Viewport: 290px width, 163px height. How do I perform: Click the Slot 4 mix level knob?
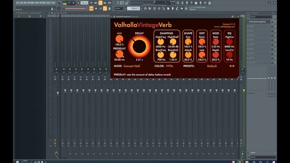272,35
